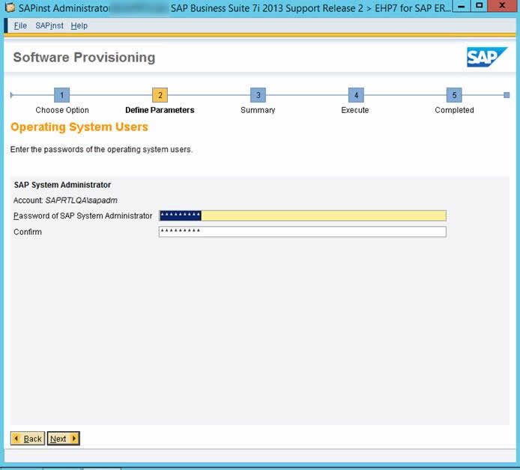520x470 pixels.
Task: Click step 1 Choose Option marker
Action: tap(61, 95)
